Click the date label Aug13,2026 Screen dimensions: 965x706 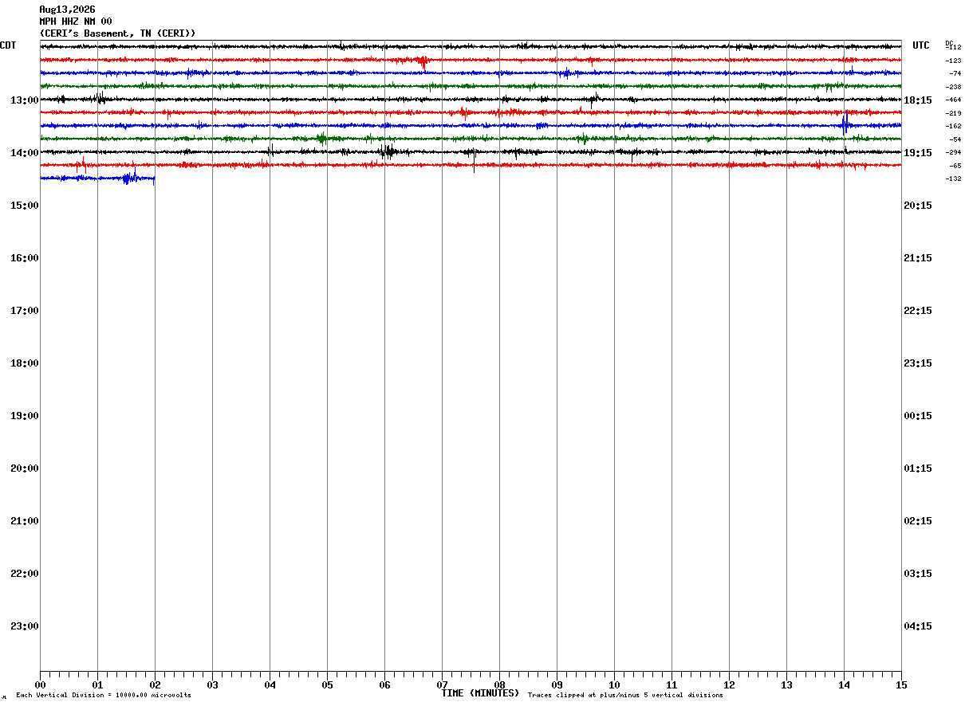point(67,10)
